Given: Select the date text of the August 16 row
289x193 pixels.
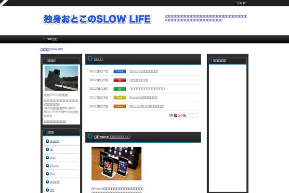Looking at the screenshot, I should [x=98, y=97].
